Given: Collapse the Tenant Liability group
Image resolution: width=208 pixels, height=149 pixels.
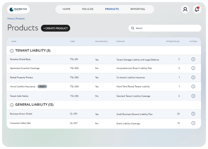Looking at the screenshot, I should click(x=12, y=51).
